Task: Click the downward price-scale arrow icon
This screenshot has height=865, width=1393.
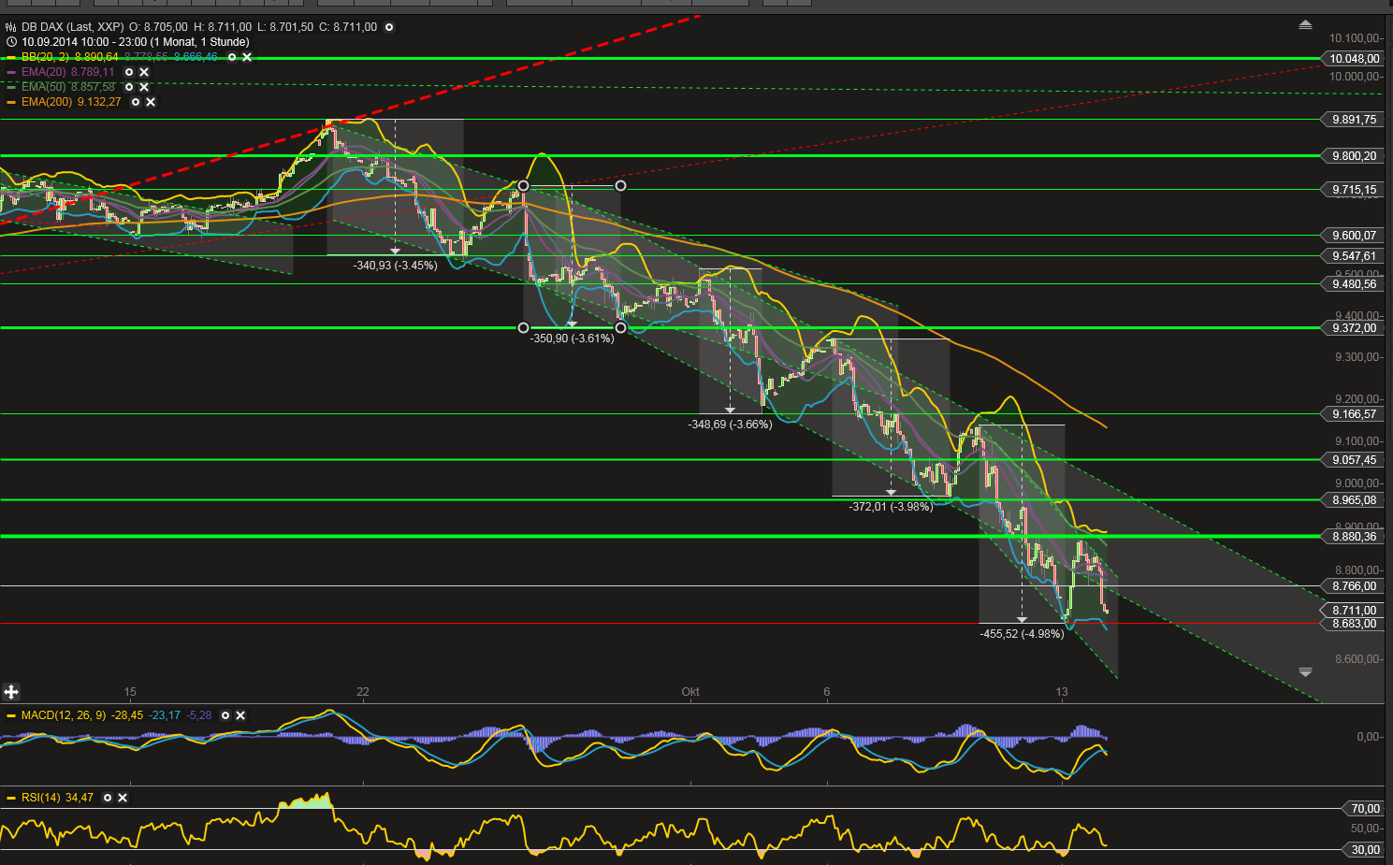Action: [1305, 671]
